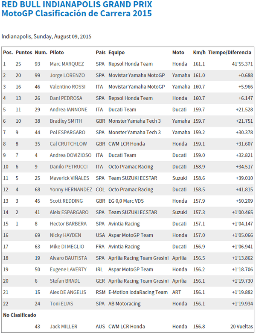Click Monster Yamaha Tech 3 beside Bradley SMITH
256x334 pixels.
click(134, 121)
